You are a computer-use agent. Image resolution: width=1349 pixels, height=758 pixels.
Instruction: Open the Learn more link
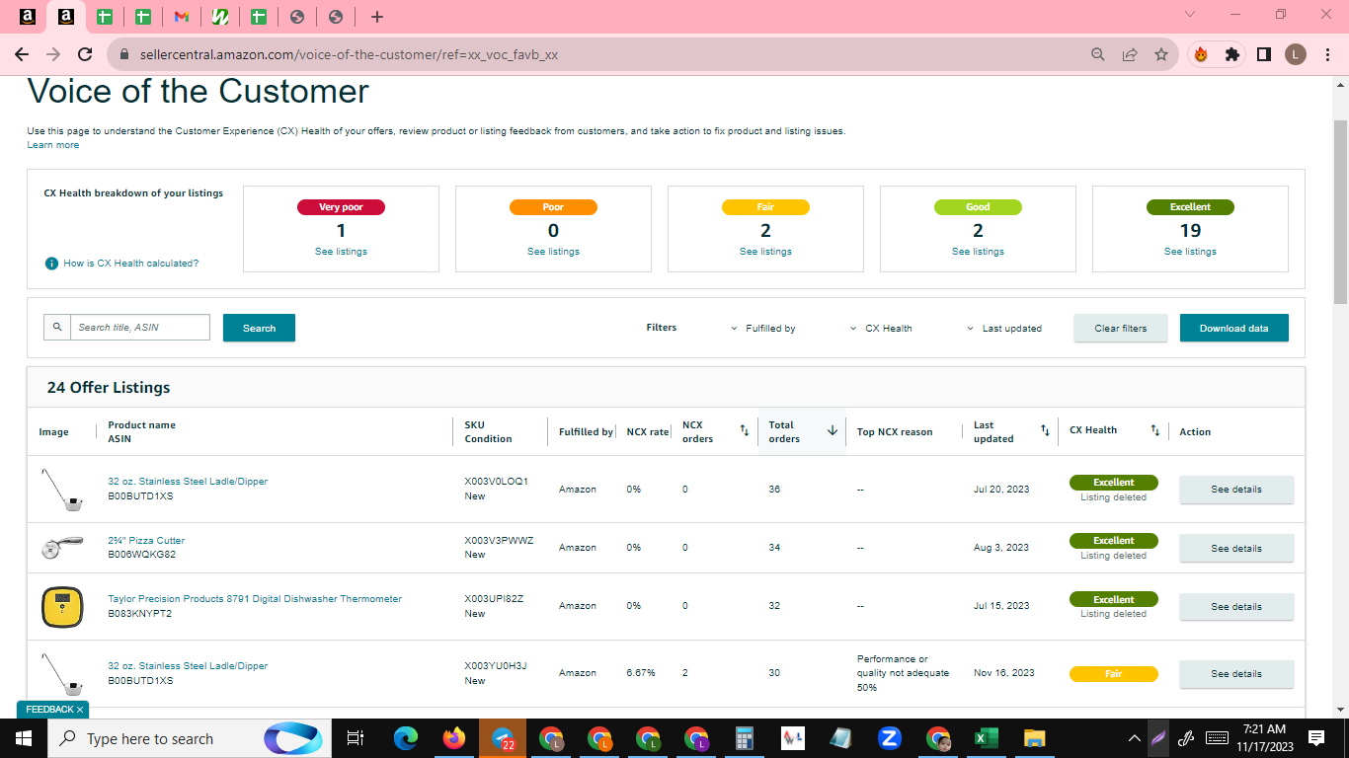click(53, 145)
